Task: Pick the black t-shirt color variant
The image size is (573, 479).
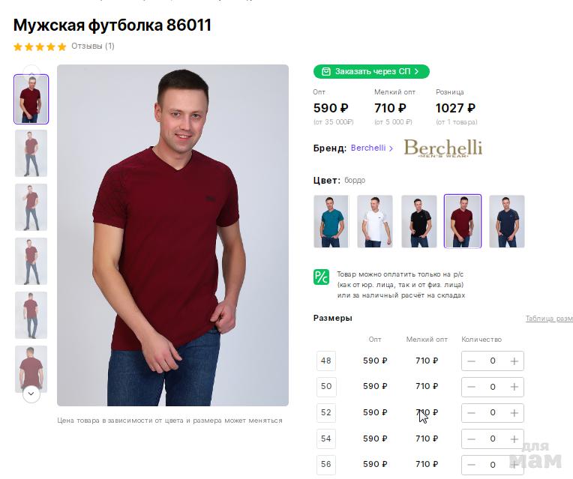Action: point(419,221)
